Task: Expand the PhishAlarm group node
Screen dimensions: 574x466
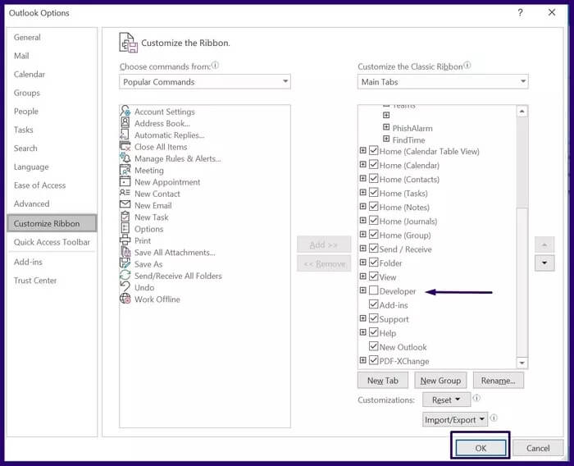Action: pyautogui.click(x=386, y=127)
